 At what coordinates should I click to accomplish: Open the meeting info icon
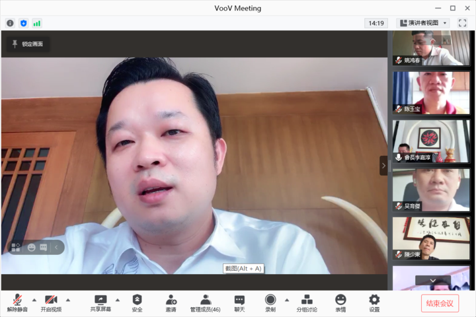pos(10,23)
